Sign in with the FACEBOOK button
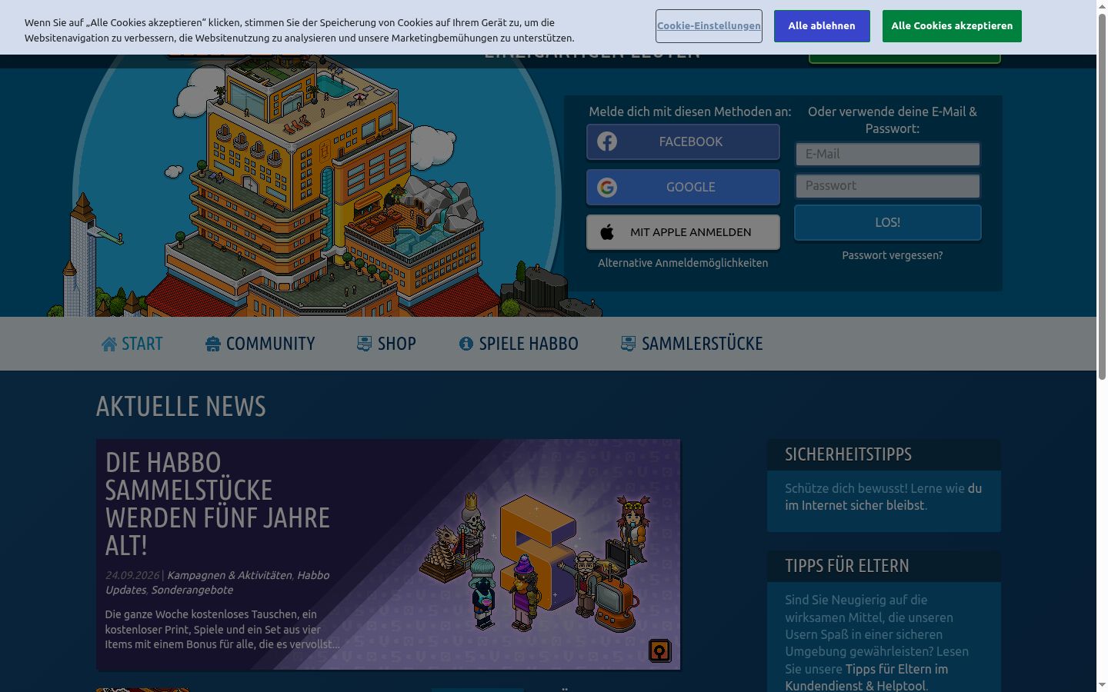Screen dimensions: 1108x692 point(683,141)
